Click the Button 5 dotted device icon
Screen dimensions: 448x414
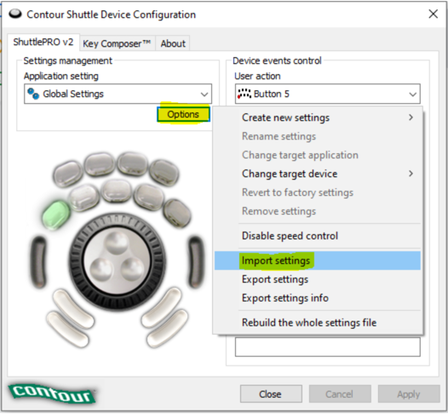pyautogui.click(x=244, y=94)
